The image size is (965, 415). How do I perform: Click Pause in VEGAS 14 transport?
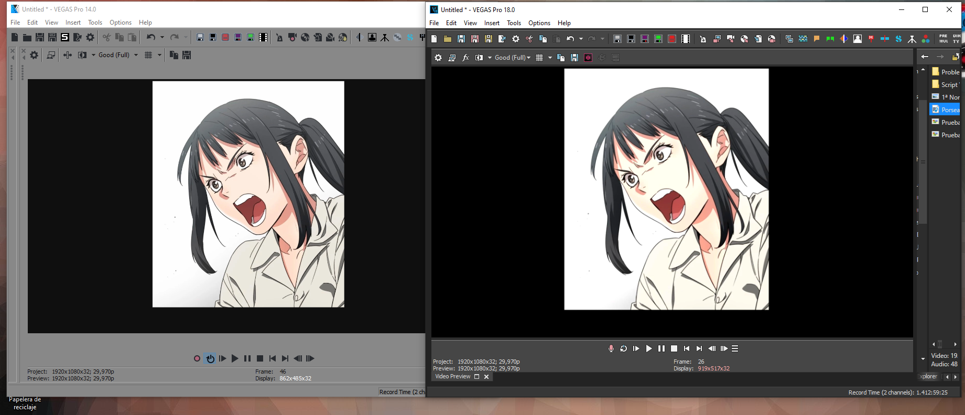pyautogui.click(x=247, y=358)
